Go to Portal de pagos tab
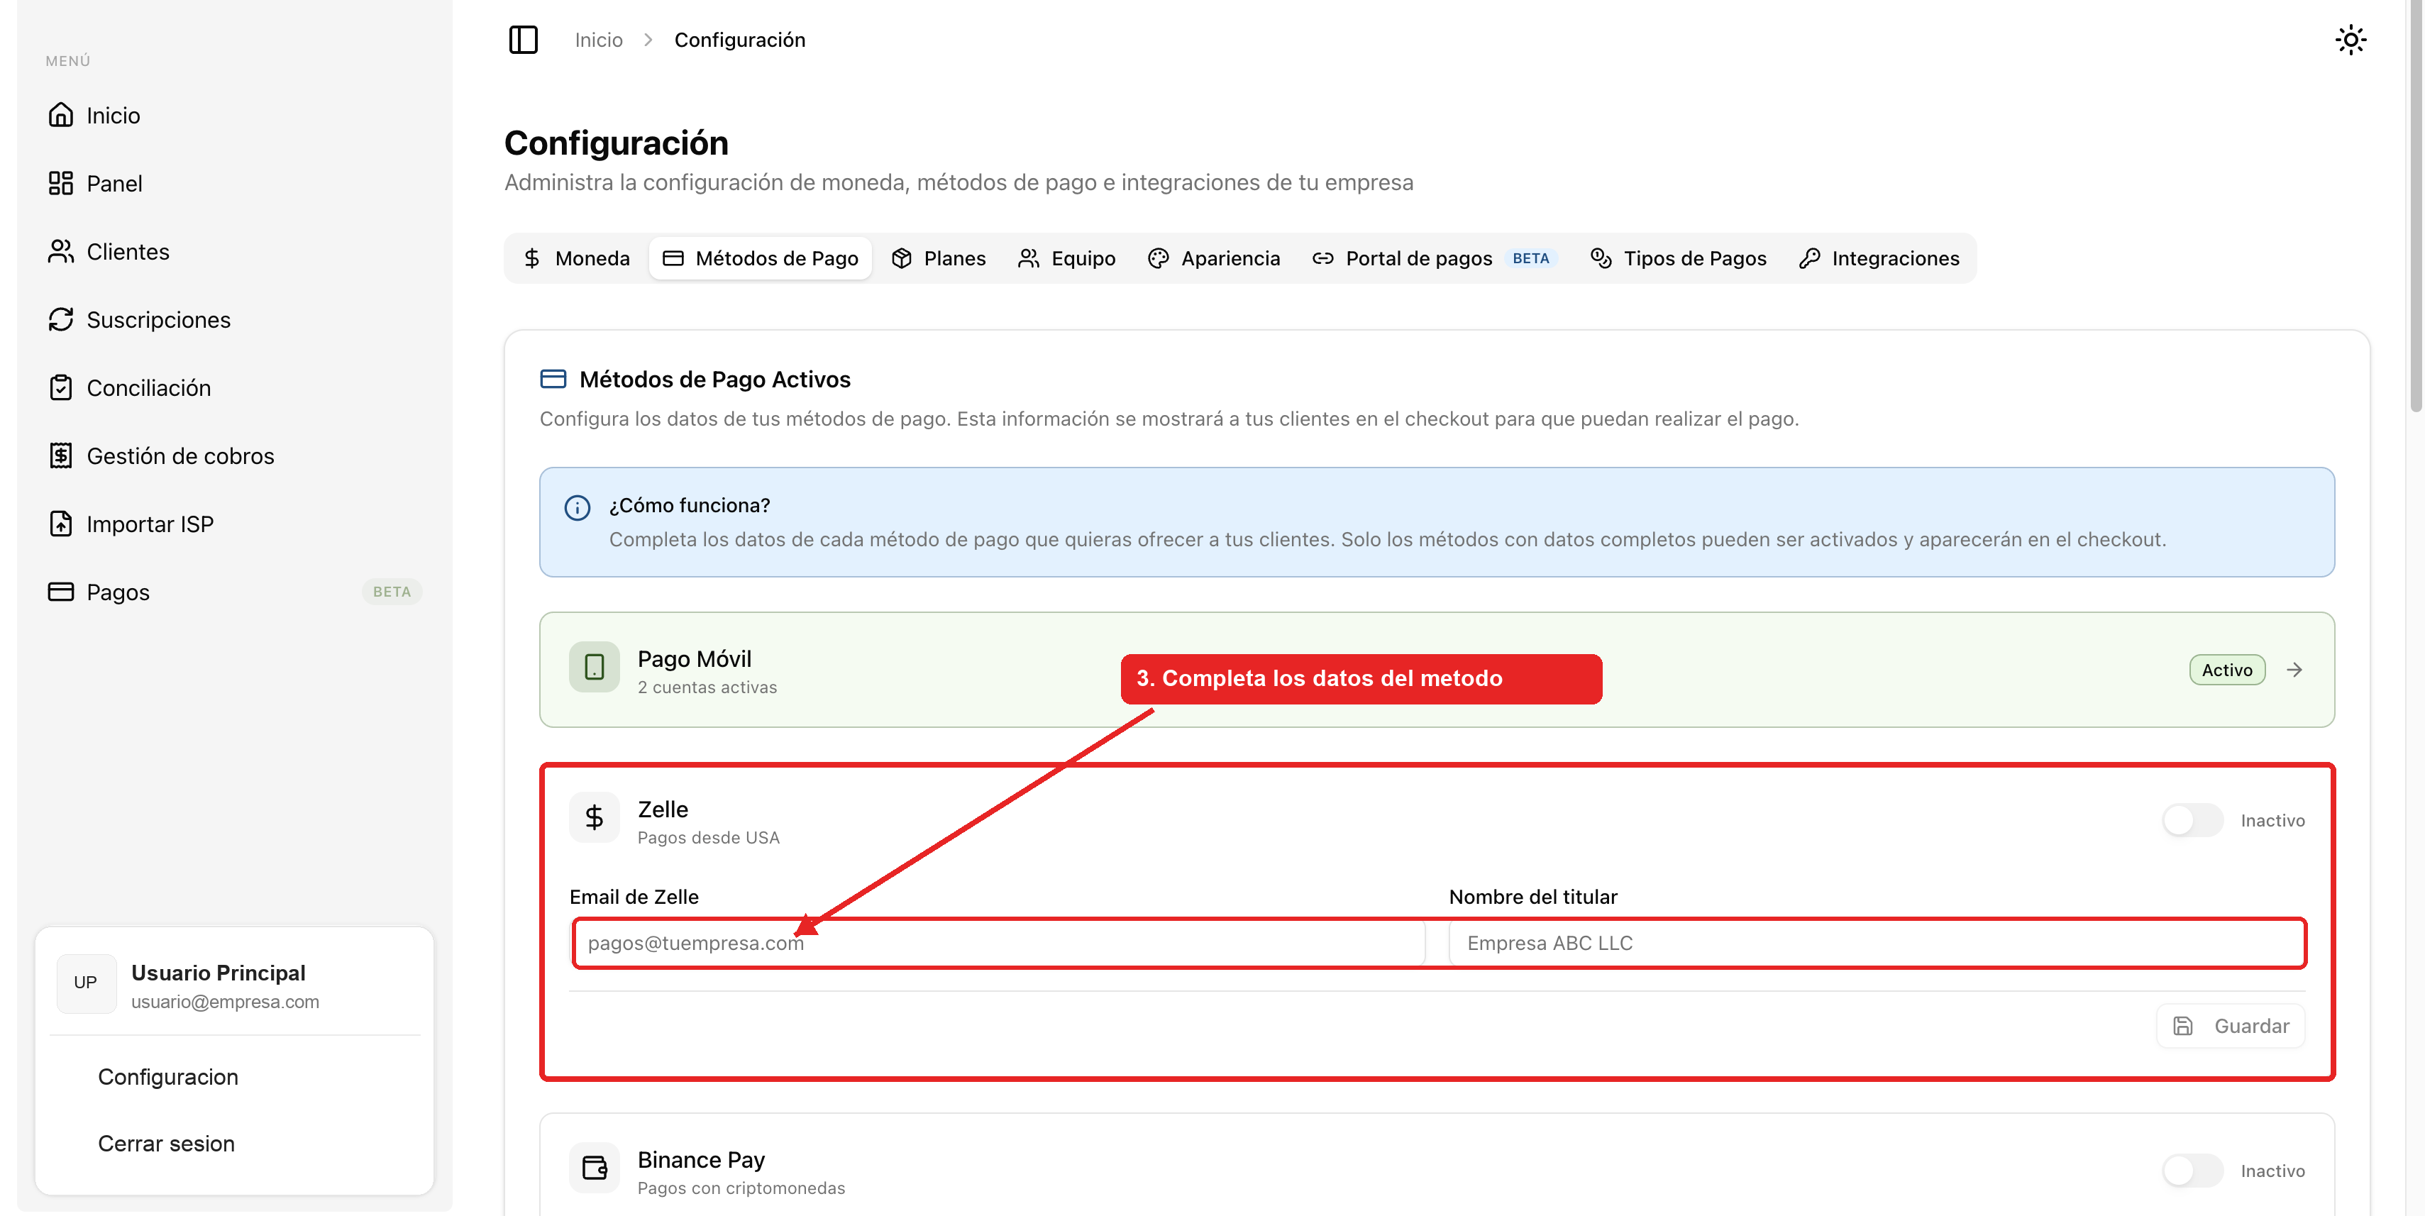 click(1435, 258)
